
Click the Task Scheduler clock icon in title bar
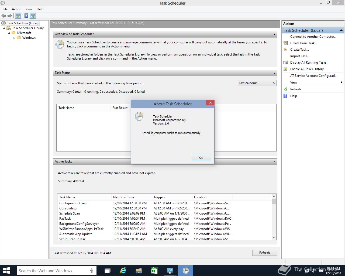pyautogui.click(x=3, y=3)
